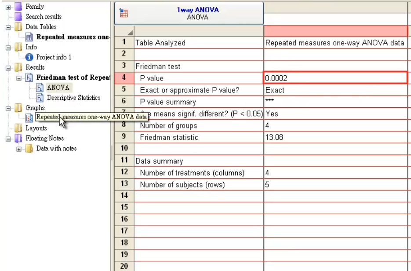Click the blue Project info icon
This screenshot has width=411, height=271.
pos(29,57)
